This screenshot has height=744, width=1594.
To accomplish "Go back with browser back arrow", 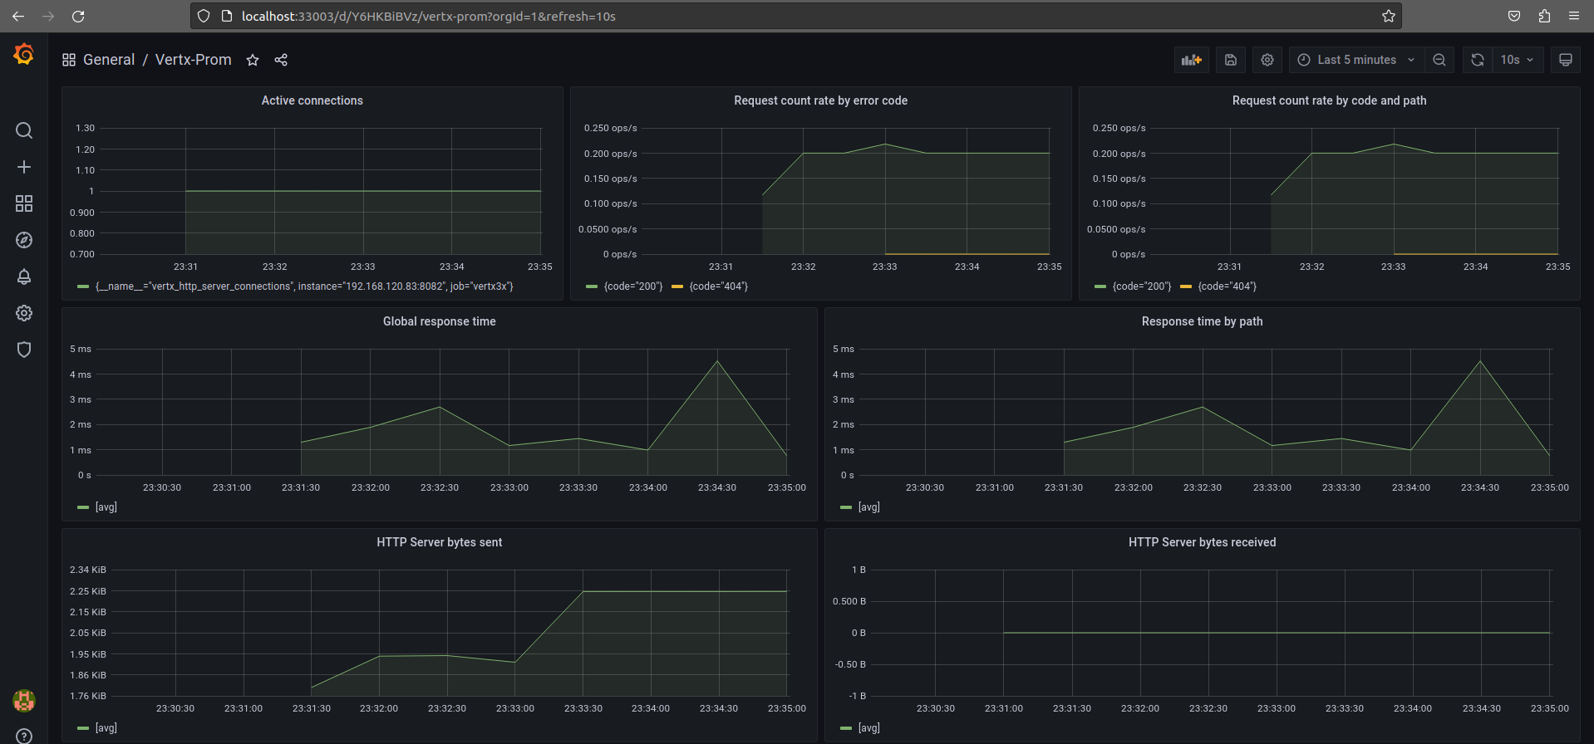I will (18, 16).
